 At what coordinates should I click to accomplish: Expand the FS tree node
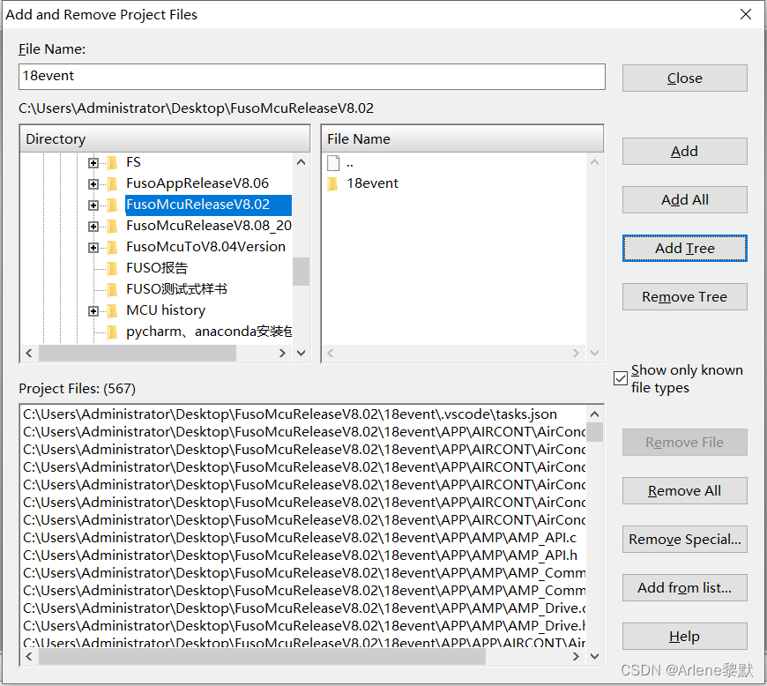pyautogui.click(x=93, y=162)
